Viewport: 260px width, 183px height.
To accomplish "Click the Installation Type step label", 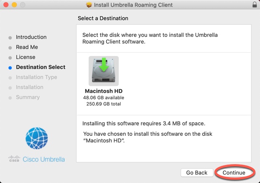I will click(x=36, y=77).
